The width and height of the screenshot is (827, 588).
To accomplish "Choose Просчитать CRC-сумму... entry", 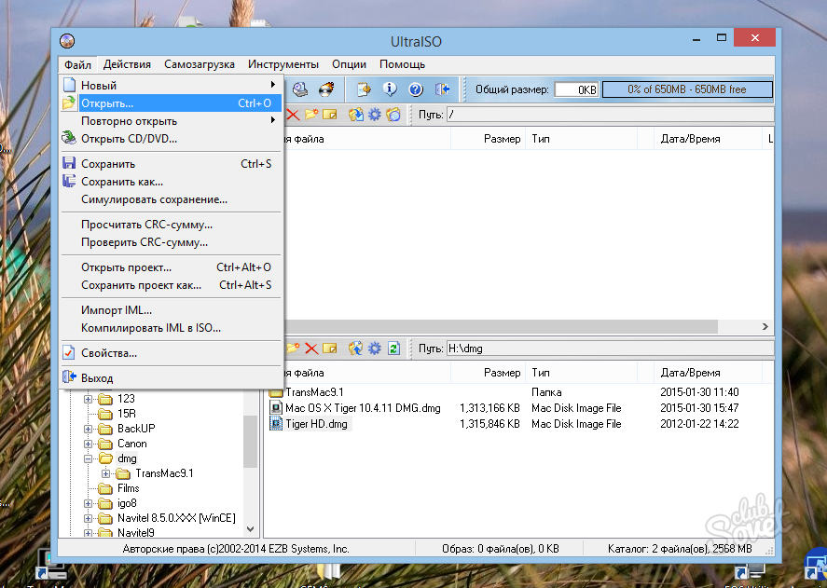I will 171,225.
